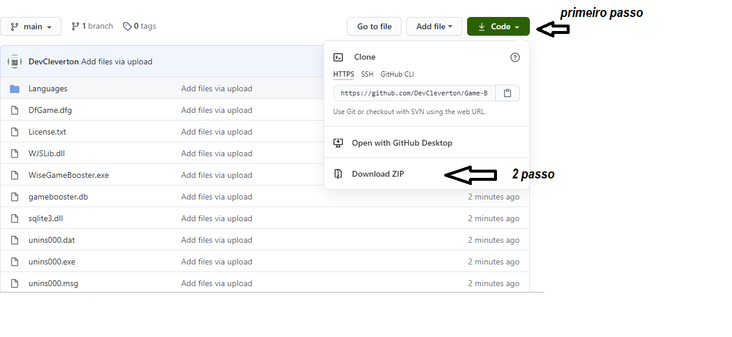Click the GitHub Desktop icon in dropdown
This screenshot has height=337, width=732.
coord(338,143)
